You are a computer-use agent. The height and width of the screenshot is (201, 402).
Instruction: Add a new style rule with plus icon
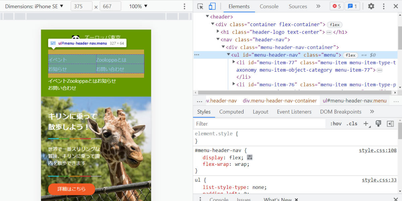pyautogui.click(x=366, y=124)
